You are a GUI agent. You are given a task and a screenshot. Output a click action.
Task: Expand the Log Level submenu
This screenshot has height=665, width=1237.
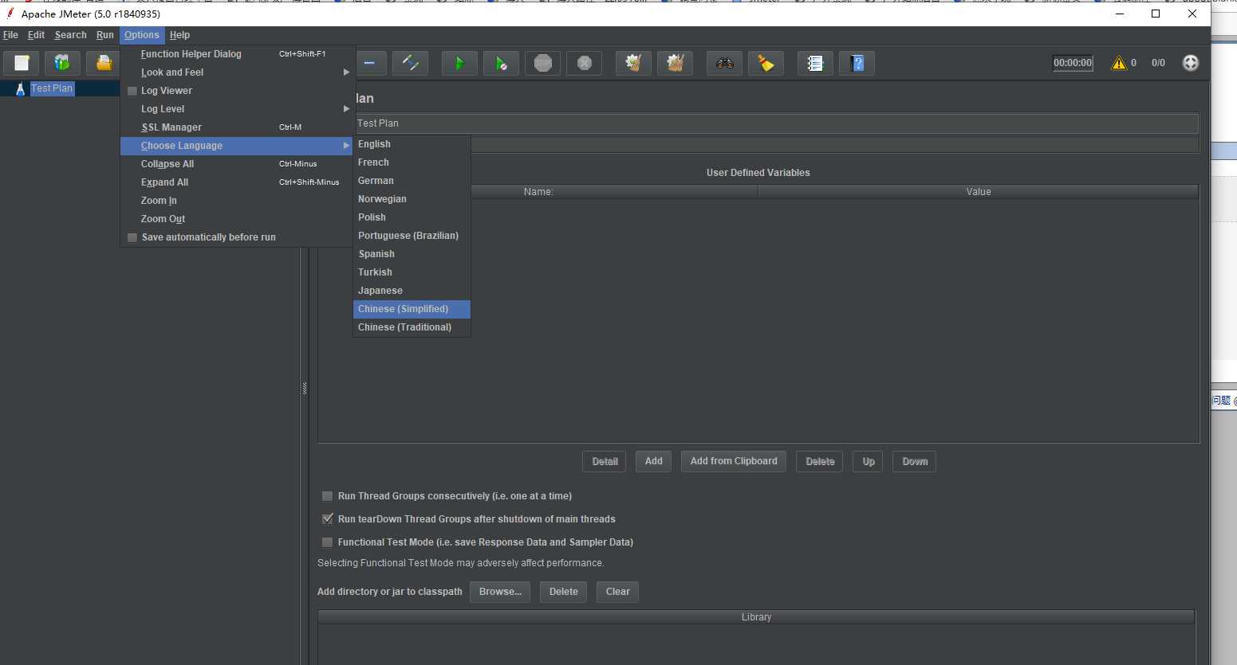(x=236, y=109)
